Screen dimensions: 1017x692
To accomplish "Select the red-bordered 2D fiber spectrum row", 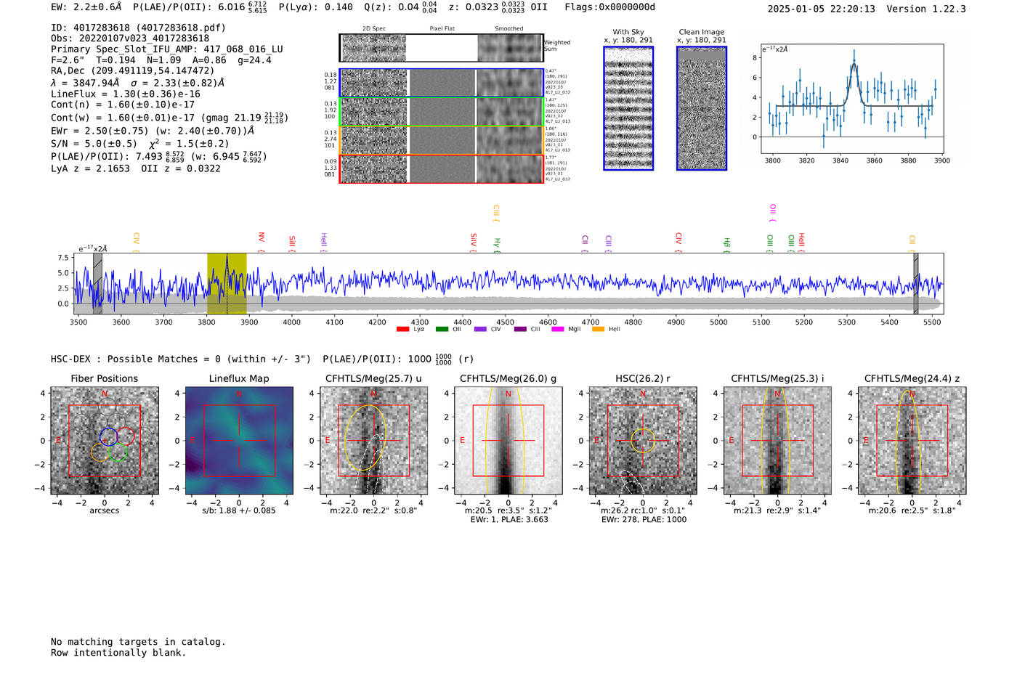I will pyautogui.click(x=442, y=168).
